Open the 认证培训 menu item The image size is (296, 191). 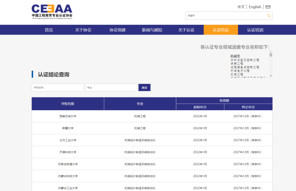point(255,30)
